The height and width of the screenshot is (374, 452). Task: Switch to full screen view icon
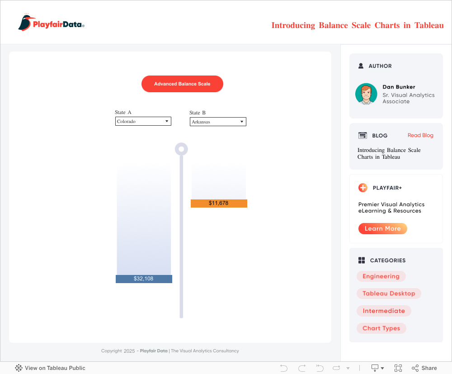click(398, 368)
